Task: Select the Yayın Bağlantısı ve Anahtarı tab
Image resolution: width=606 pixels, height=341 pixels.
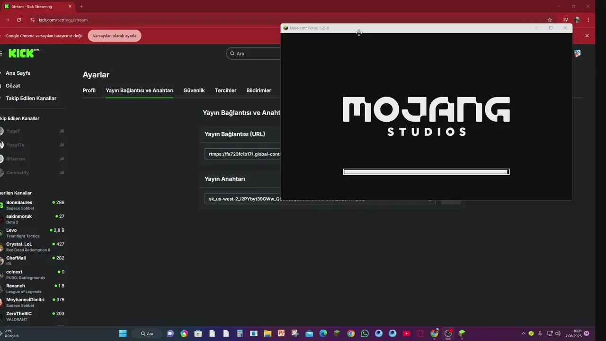Action: click(140, 90)
